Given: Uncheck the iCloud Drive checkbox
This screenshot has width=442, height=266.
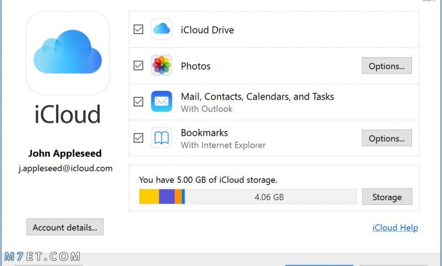Looking at the screenshot, I should click(138, 29).
